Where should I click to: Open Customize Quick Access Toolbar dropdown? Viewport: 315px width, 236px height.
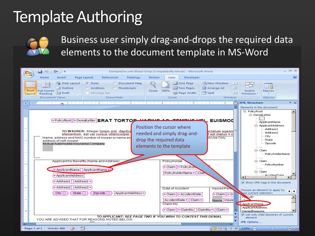pos(65,71)
